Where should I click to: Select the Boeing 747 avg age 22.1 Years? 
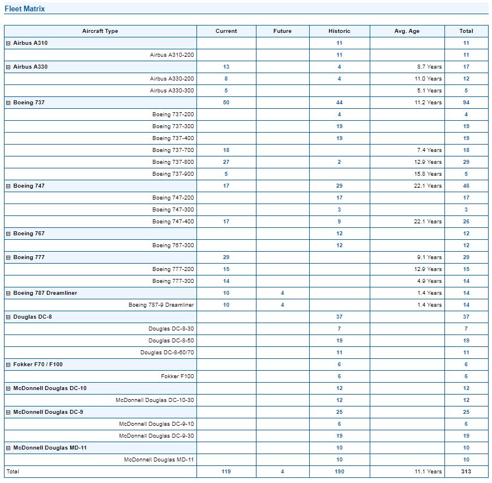click(x=427, y=186)
